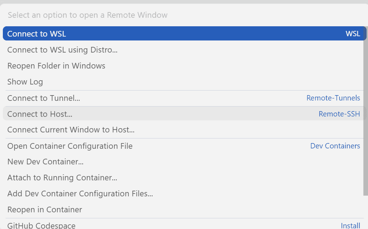This screenshot has height=229, width=368.
Task: Choose "New Dev Container..."
Action: click(45, 162)
